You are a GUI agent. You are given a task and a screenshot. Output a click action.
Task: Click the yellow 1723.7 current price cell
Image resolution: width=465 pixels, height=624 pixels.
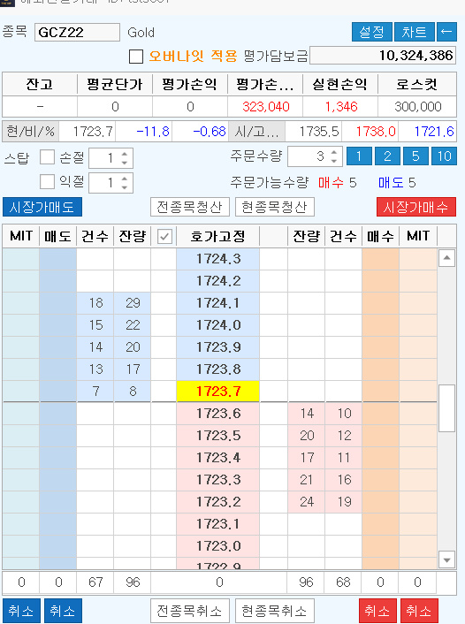pos(217,392)
